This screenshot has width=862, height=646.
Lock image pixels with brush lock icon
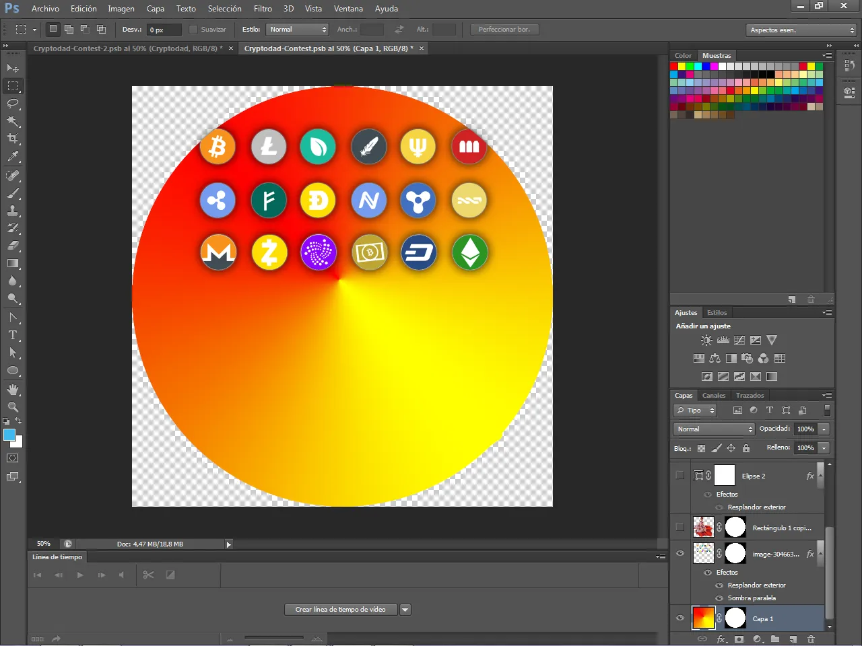717,448
